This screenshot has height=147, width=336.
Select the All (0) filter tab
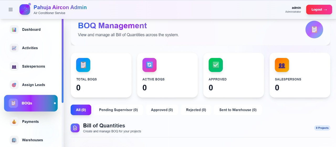[81, 110]
